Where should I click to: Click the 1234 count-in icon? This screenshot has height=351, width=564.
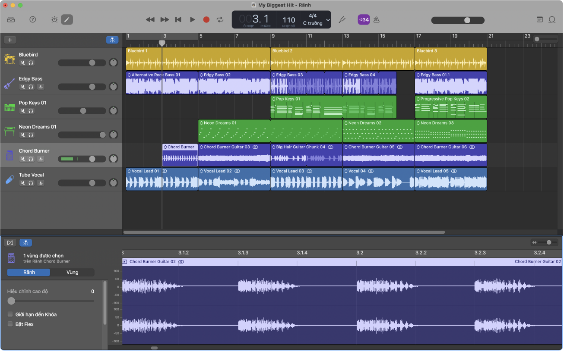click(x=364, y=19)
